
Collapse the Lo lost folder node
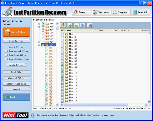(x=39, y=45)
